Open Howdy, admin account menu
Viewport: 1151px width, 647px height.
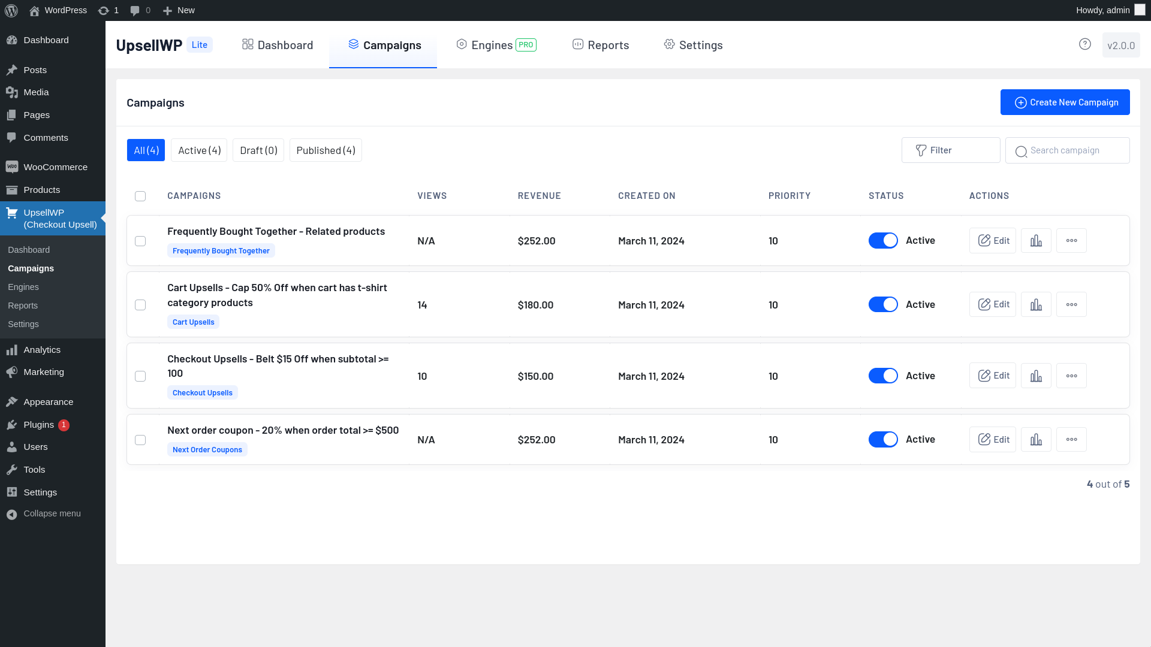[1110, 10]
